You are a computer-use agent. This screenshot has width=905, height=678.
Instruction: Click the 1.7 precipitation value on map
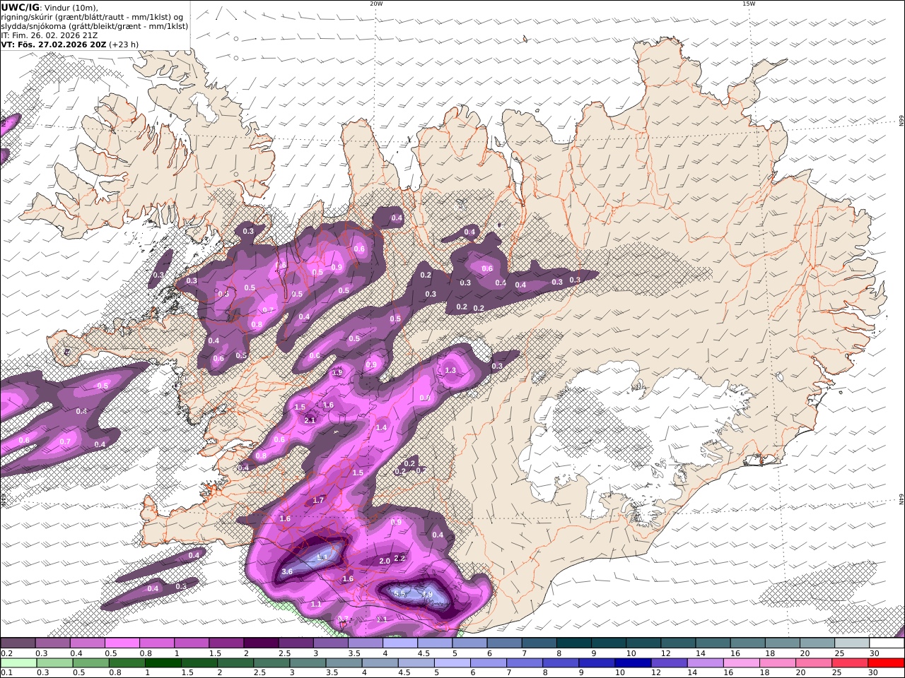click(x=318, y=500)
